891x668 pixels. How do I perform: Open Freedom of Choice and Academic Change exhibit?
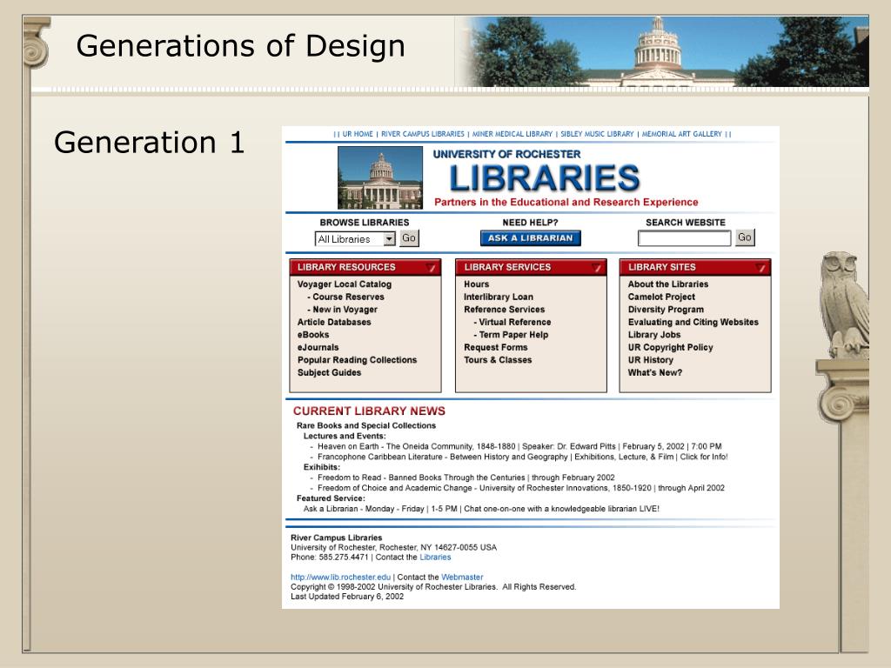[x=521, y=488]
